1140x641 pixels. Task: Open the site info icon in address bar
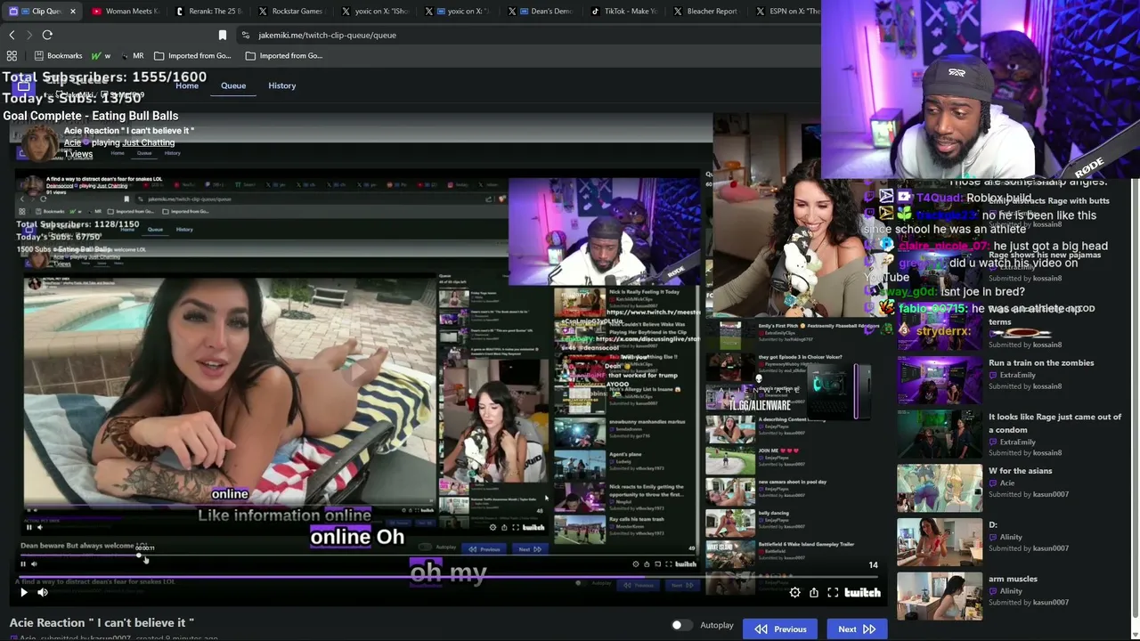(x=245, y=35)
